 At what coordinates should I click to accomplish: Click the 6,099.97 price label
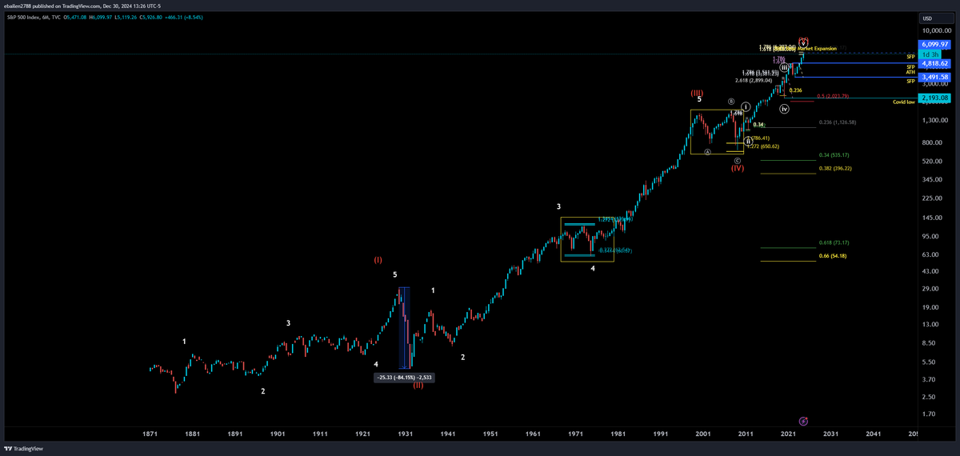click(934, 44)
